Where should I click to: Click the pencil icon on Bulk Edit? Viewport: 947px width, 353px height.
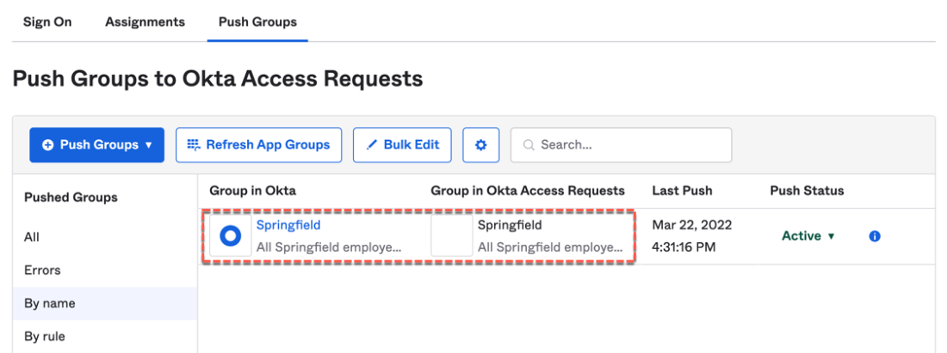[x=372, y=145]
